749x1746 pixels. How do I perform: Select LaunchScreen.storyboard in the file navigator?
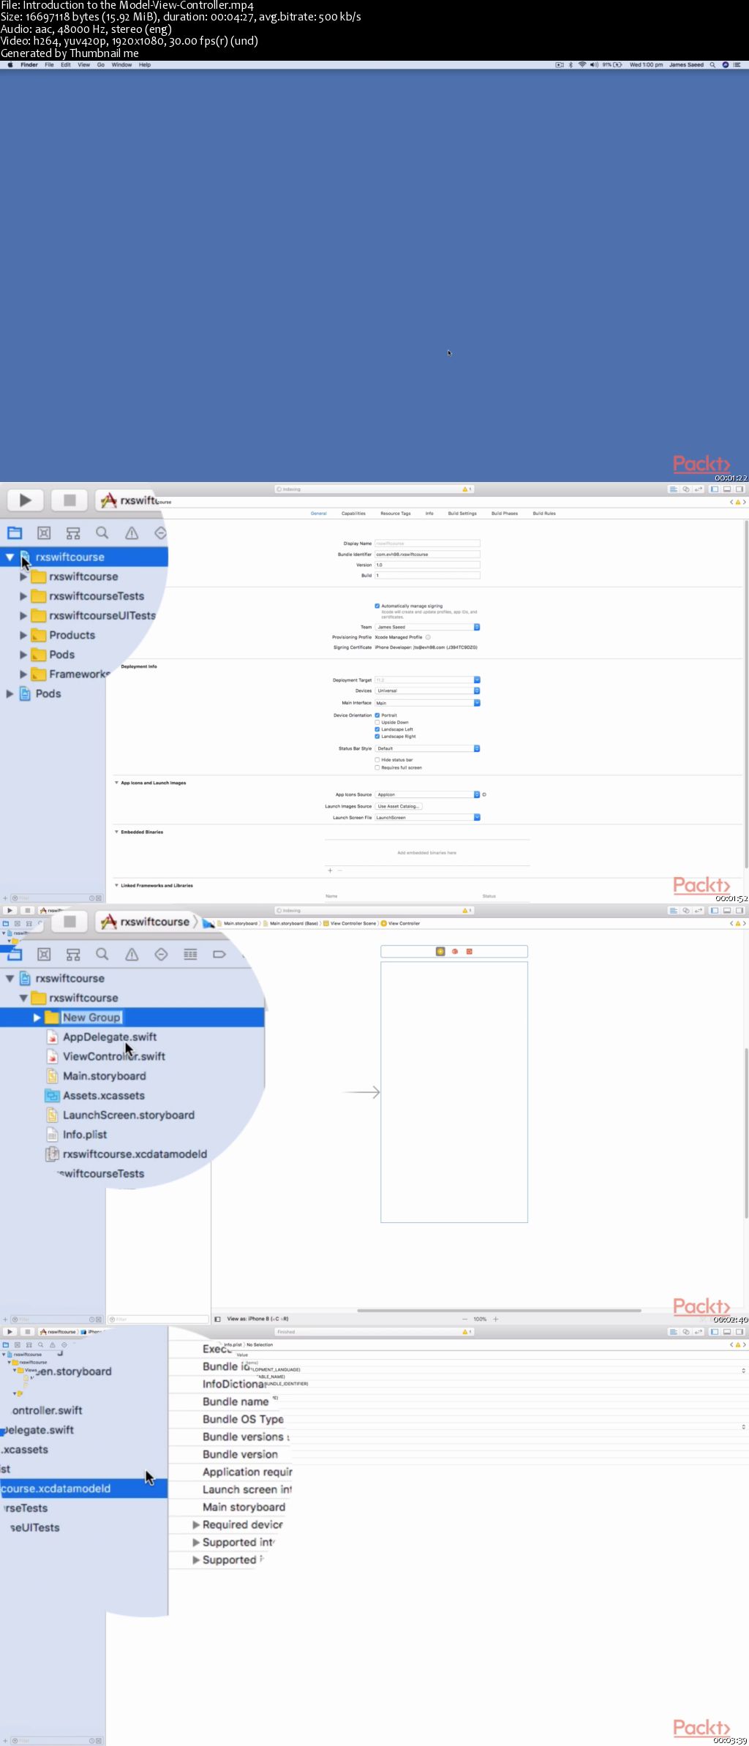[120, 1115]
